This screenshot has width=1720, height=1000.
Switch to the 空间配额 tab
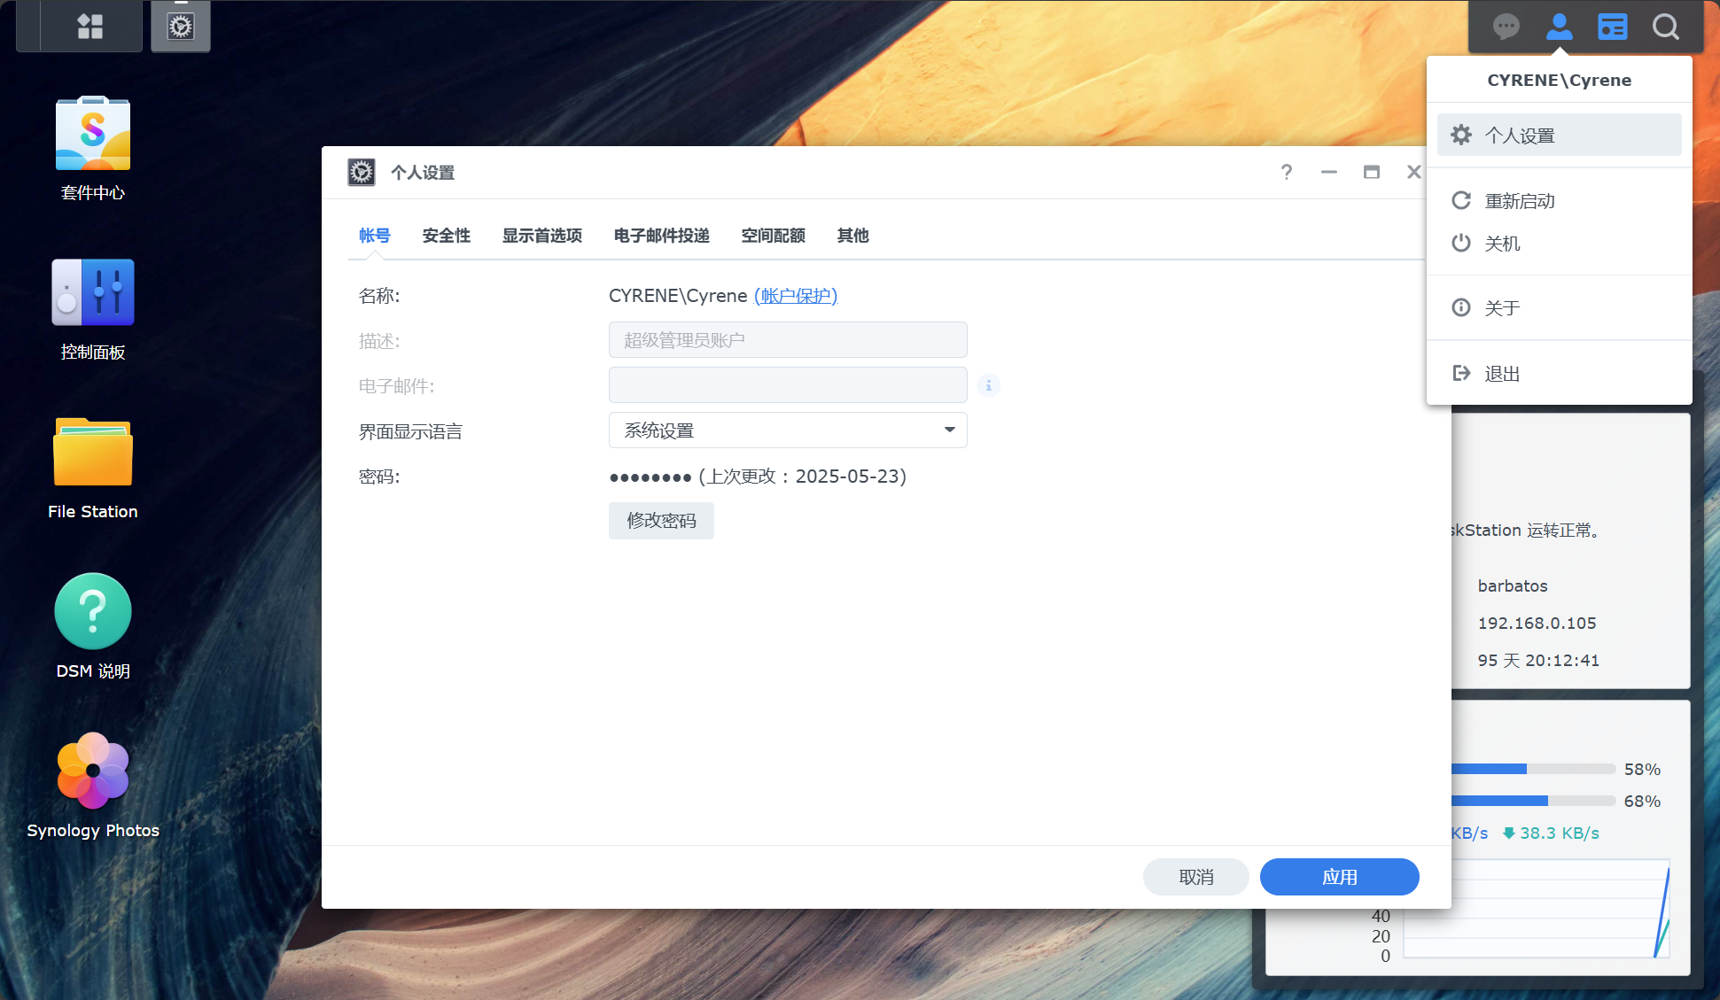(774, 236)
